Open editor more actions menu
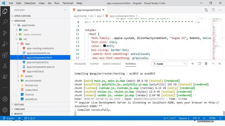The height and width of the screenshot is (126, 225). click(220, 10)
